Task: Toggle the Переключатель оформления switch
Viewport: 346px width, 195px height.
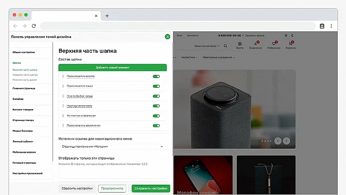Action: coord(156,126)
